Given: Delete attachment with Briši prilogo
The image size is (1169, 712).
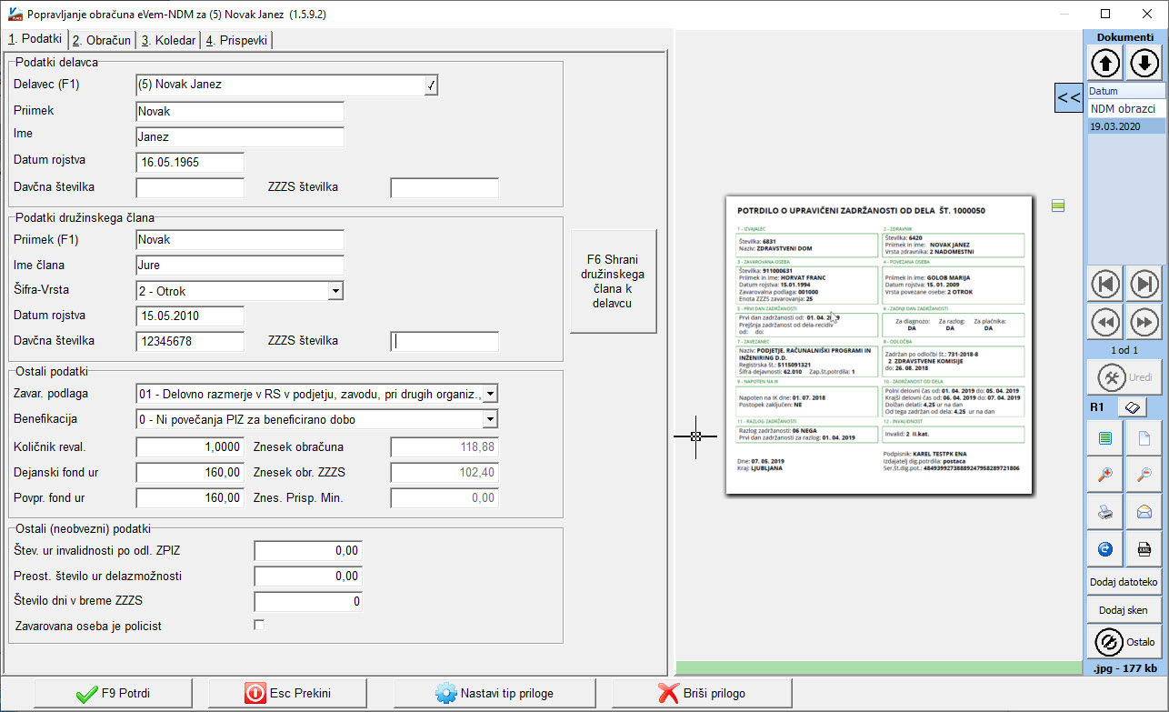Looking at the screenshot, I should click(701, 693).
